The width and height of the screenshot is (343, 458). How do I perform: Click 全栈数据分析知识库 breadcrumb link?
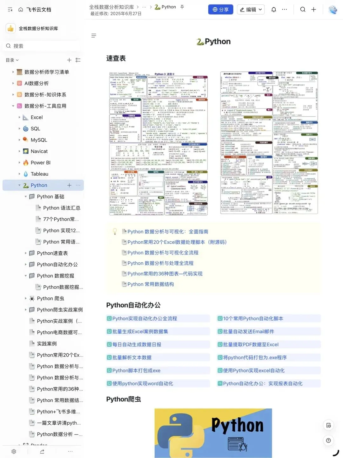coord(111,7)
